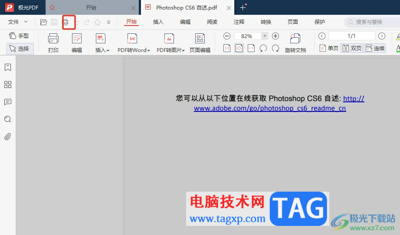The image size is (400, 235).
Task: Click the 1/1 page number field
Action: (351, 36)
